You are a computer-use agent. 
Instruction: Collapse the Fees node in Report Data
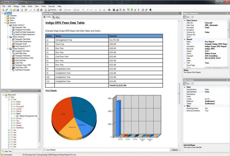coord(5,97)
